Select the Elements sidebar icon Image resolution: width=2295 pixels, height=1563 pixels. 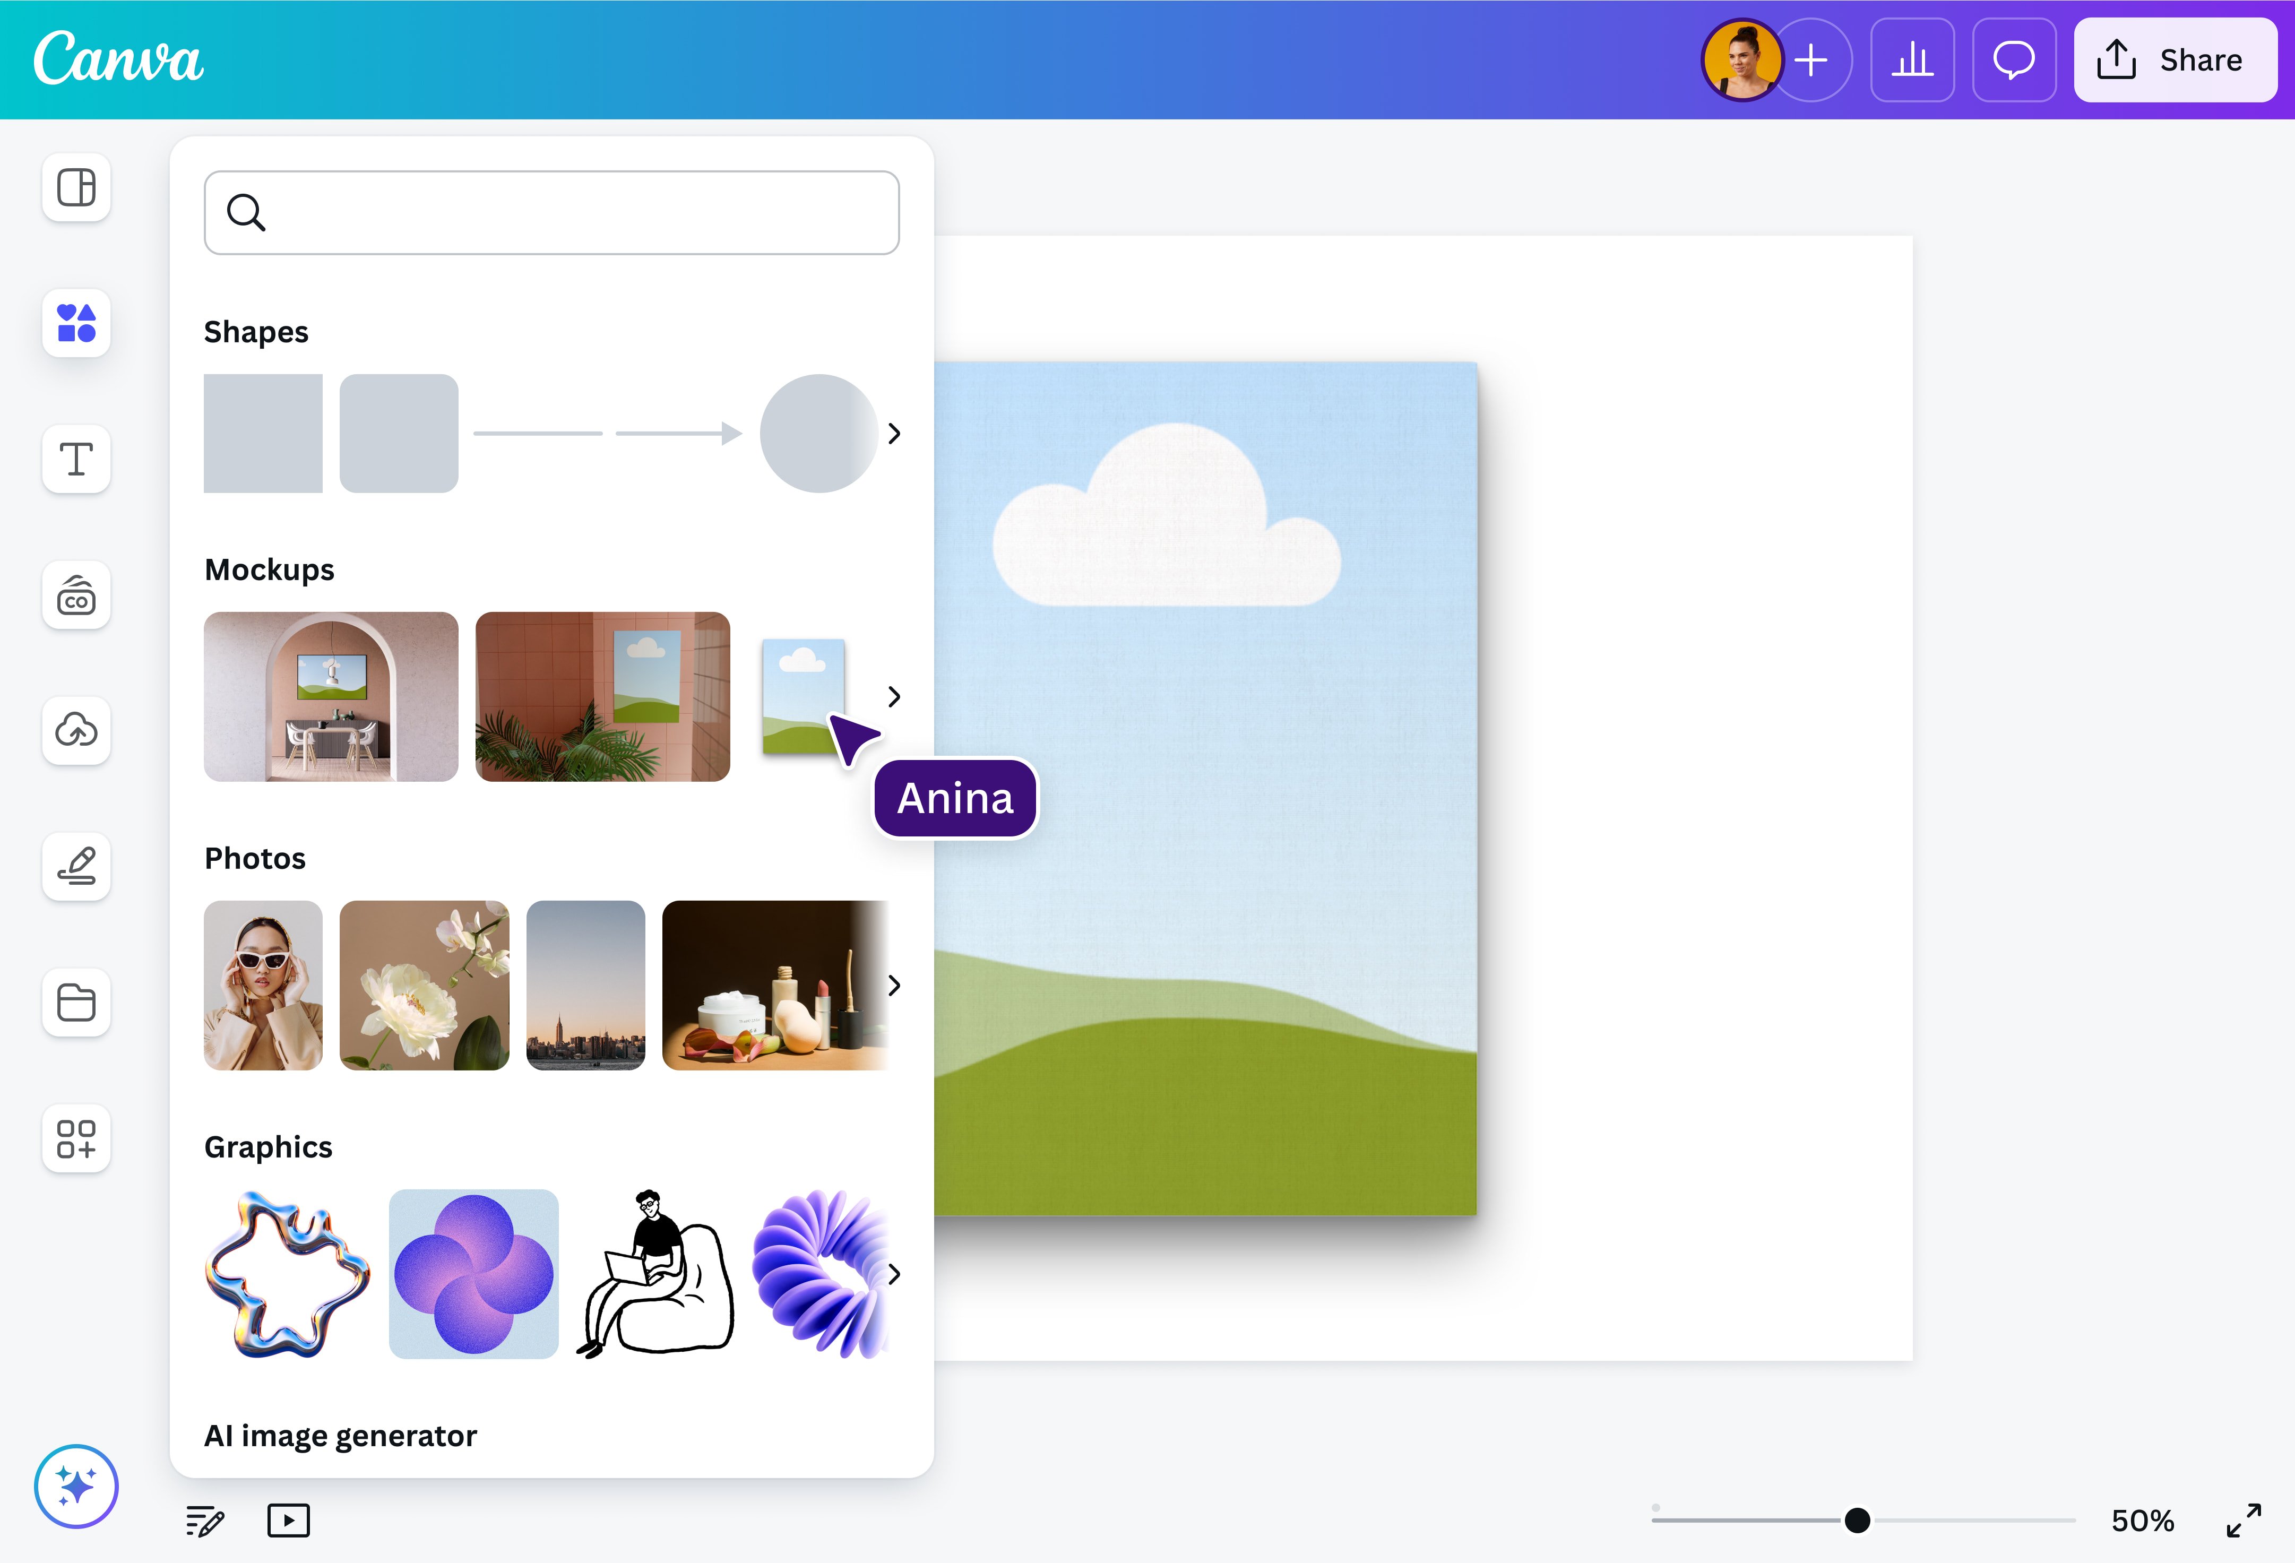click(76, 323)
